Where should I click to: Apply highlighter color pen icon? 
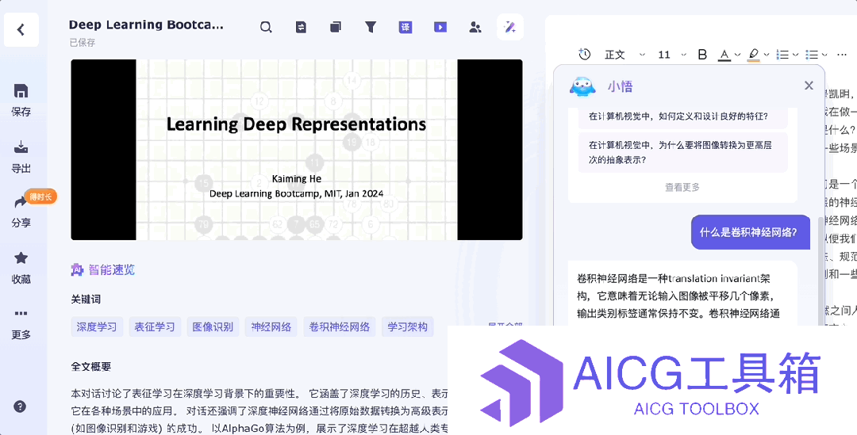point(754,54)
